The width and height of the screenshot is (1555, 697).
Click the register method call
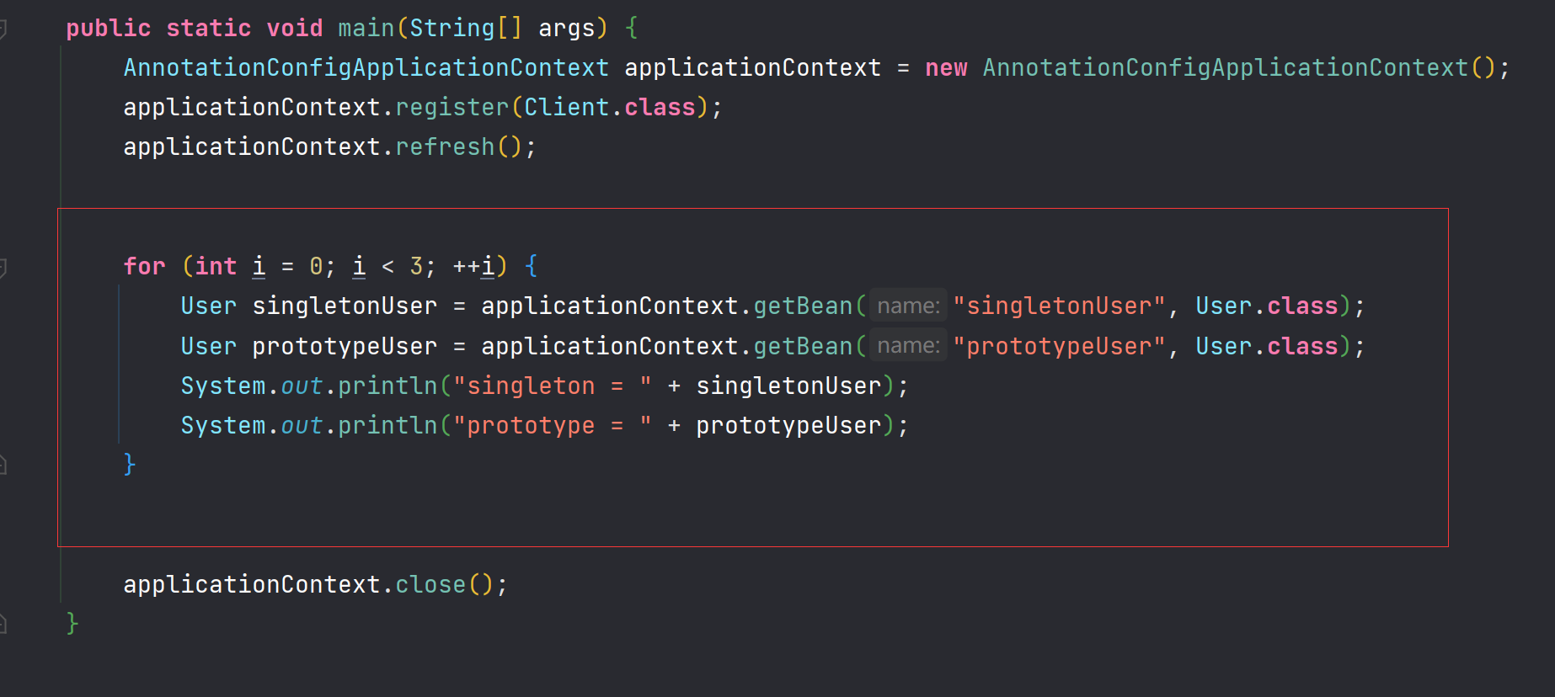[x=452, y=107]
